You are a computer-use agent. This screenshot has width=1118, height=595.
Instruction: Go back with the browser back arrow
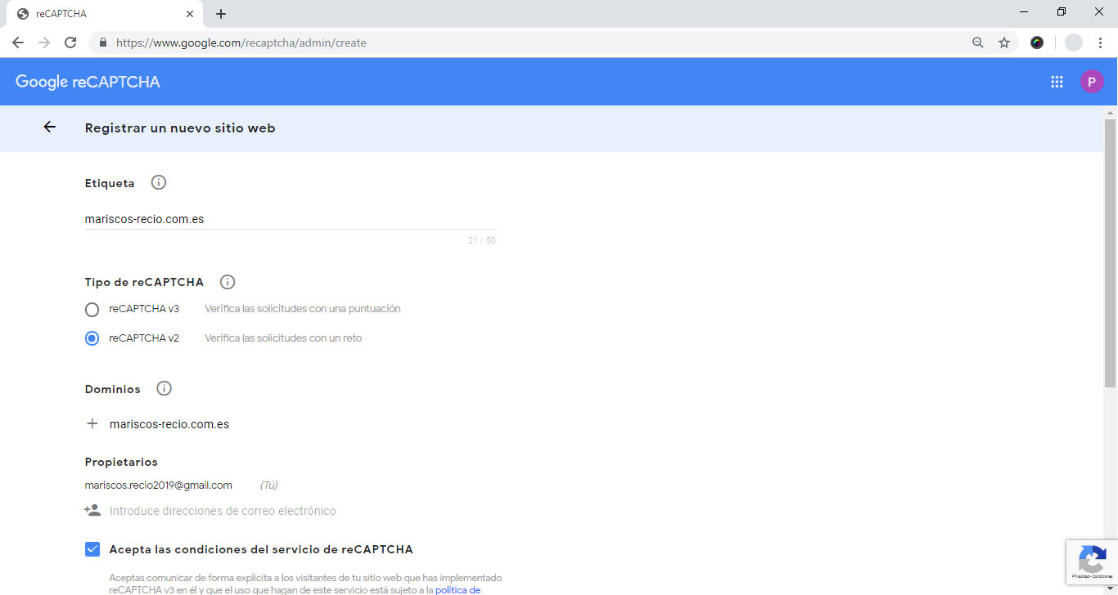point(18,42)
